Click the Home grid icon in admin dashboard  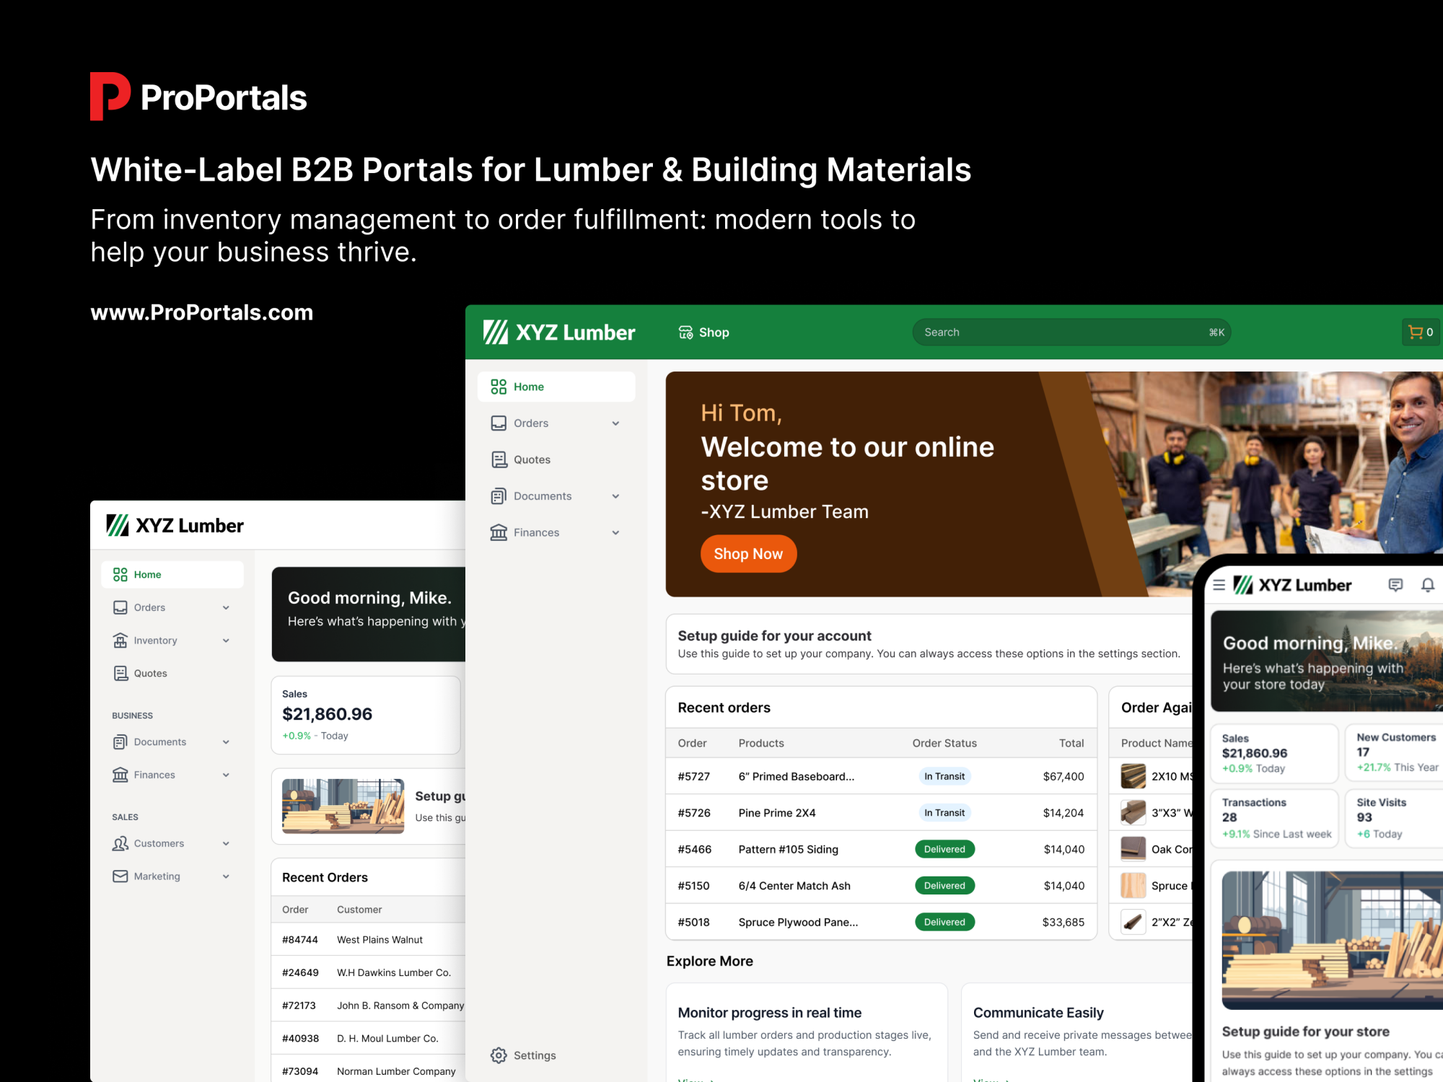[x=120, y=574]
